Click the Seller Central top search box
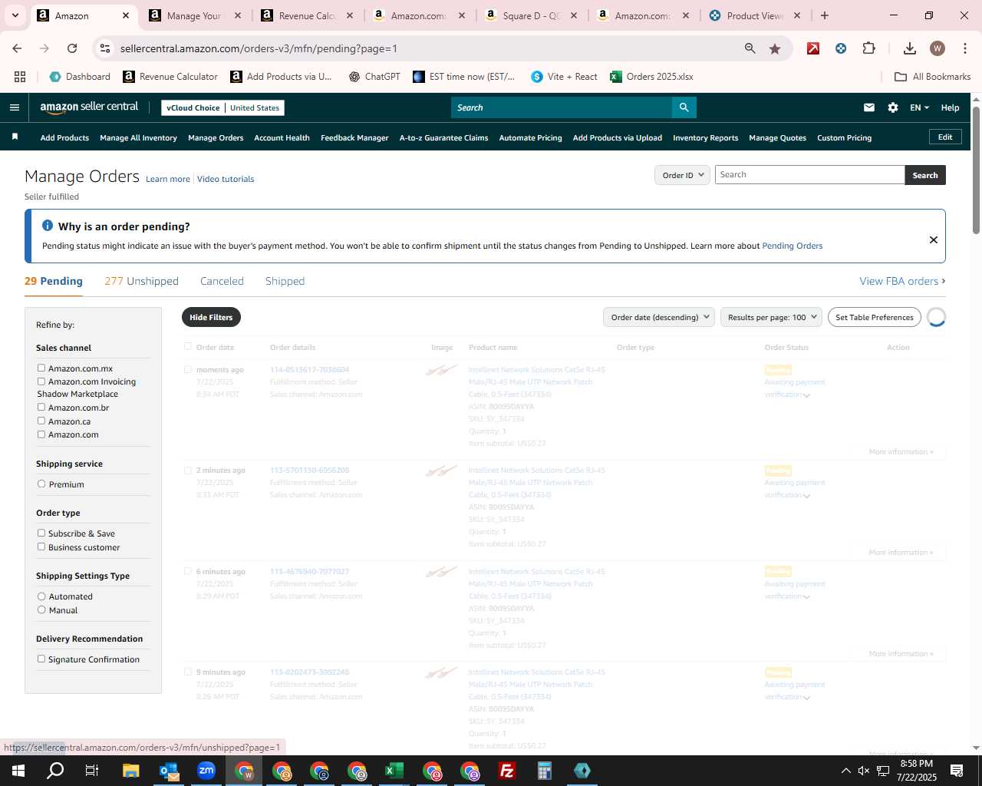 click(561, 107)
